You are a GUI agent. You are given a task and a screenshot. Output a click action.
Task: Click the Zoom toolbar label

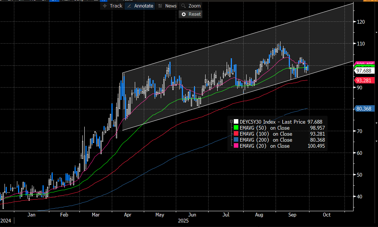pos(195,6)
